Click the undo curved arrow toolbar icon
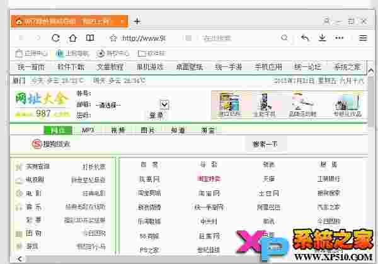378x264 pixels. [305, 38]
